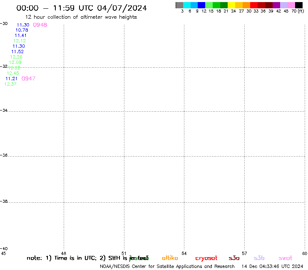
Task: Select the 11.52 wave height value
Action: pos(17,52)
